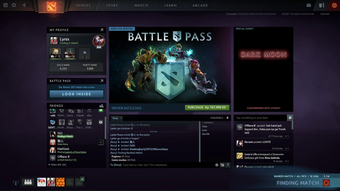Open the Party channel dropdown
340x191 pixels.
[117, 118]
